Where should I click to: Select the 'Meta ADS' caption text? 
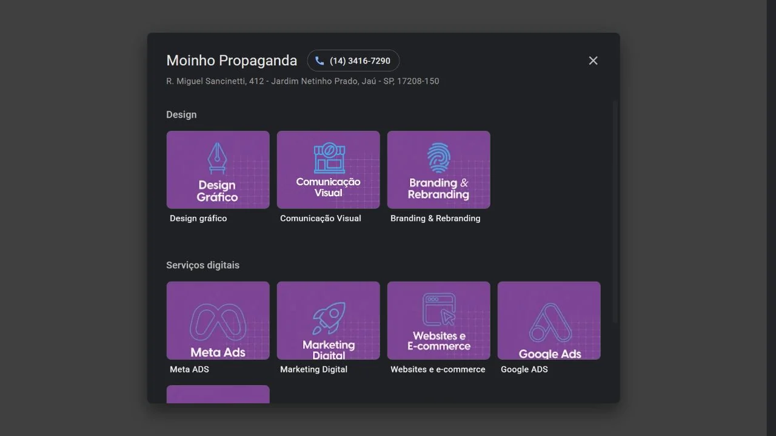[189, 369]
